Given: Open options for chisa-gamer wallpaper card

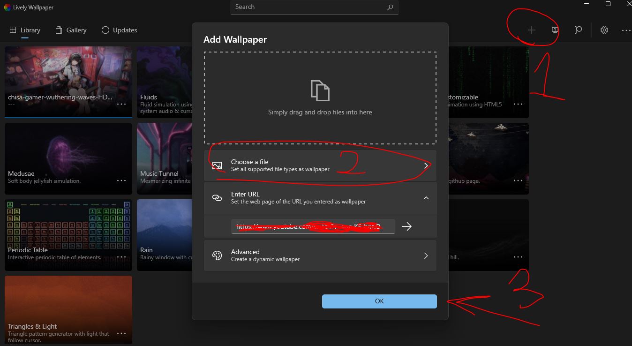Looking at the screenshot, I should tap(121, 105).
